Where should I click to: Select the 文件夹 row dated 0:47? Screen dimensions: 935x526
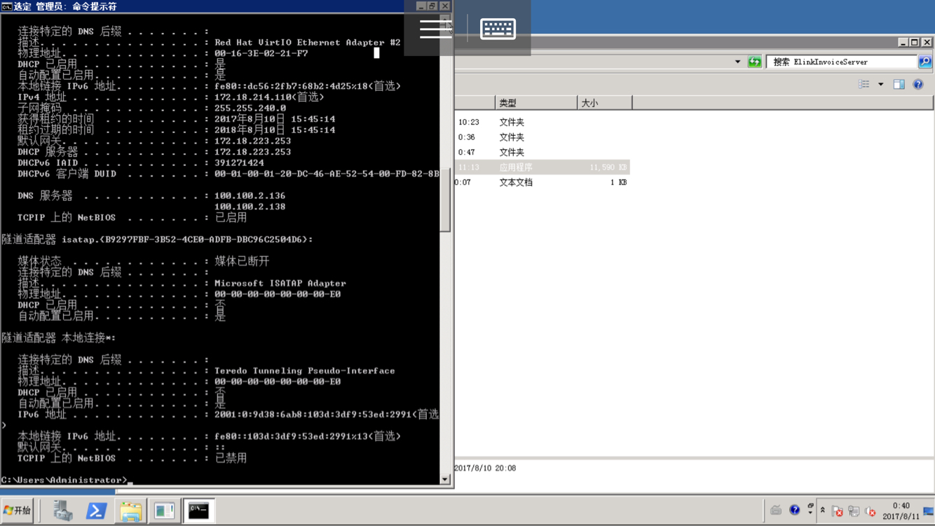click(542, 152)
